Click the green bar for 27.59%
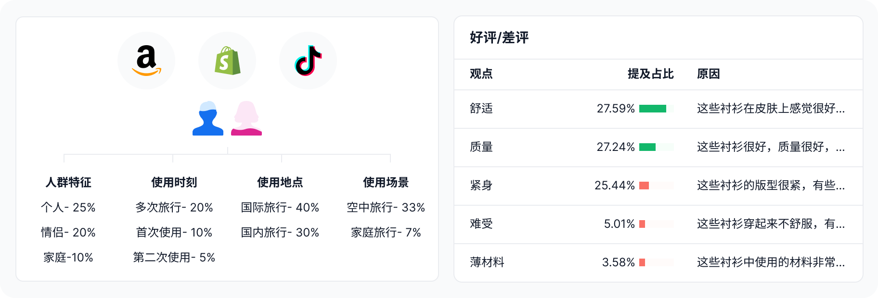878x298 pixels. coord(653,109)
